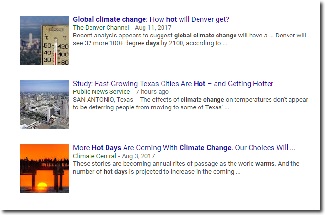Image resolution: width=325 pixels, height=215 pixels.
Task: Click snippet line 'see 32 more 100+ degree days'
Action: (x=150, y=43)
